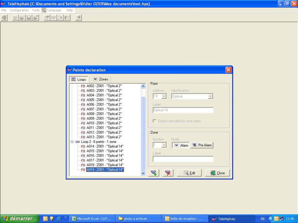This screenshot has width=298, height=223.
Task: Click the detector icon in main toolbar
Action: [x=53, y=18]
